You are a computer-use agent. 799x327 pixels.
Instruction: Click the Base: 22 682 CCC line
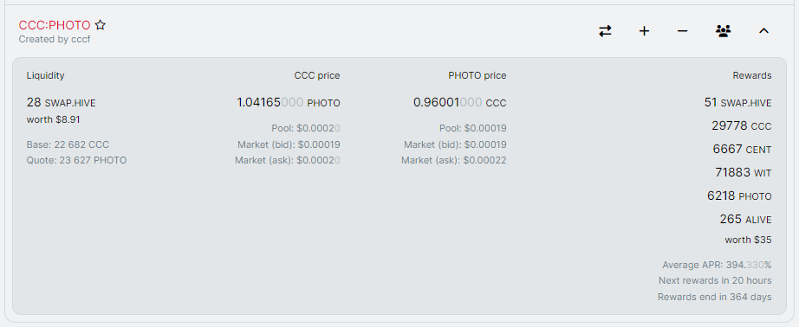(x=68, y=145)
